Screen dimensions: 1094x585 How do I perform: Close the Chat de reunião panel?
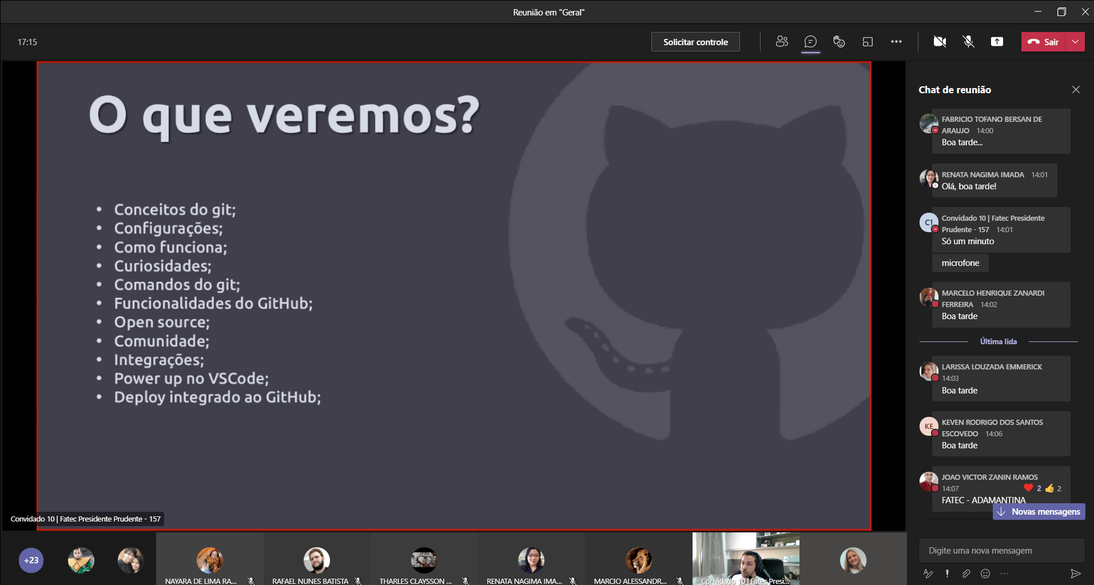1076,90
